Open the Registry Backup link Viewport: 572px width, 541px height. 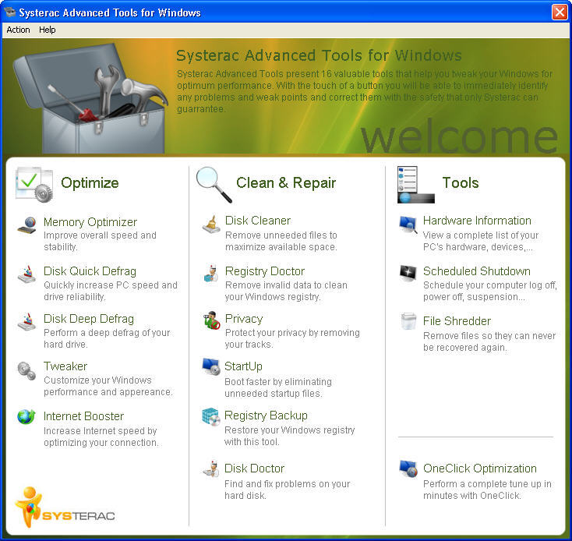(x=266, y=415)
